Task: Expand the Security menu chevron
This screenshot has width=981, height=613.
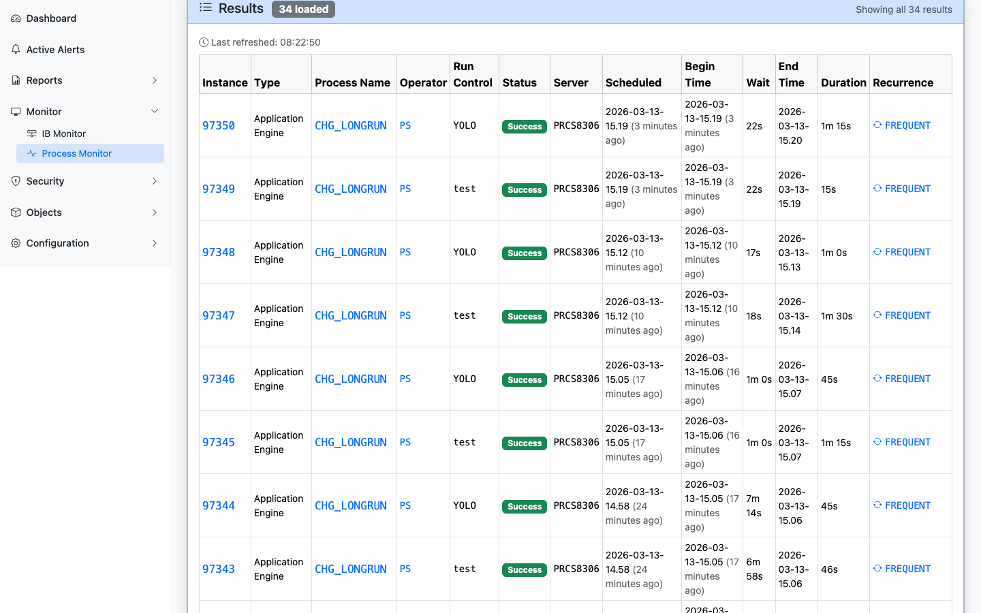Action: pyautogui.click(x=155, y=181)
